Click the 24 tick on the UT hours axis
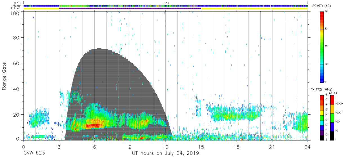 tap(308, 146)
